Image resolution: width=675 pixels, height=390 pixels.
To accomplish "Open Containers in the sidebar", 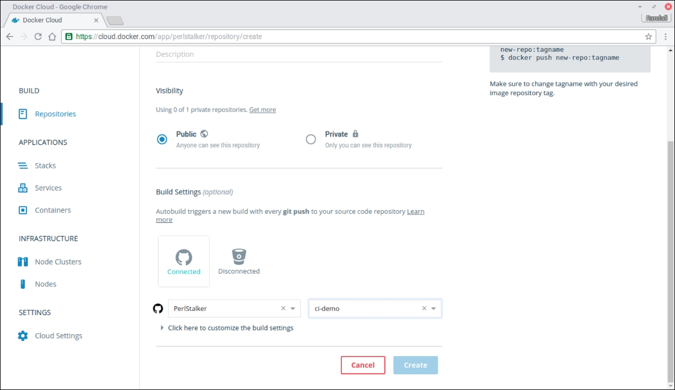I will pos(52,210).
